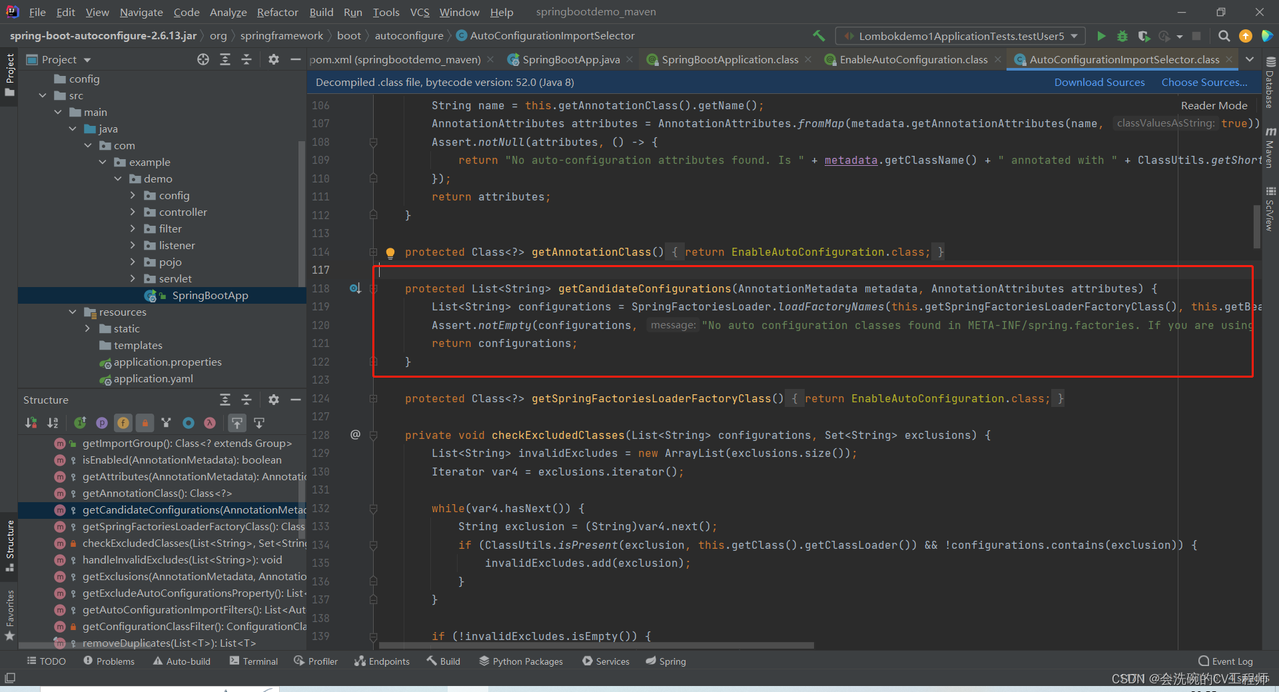1279x692 pixels.
Task: Collapse all in the Project panel
Action: pos(246,60)
